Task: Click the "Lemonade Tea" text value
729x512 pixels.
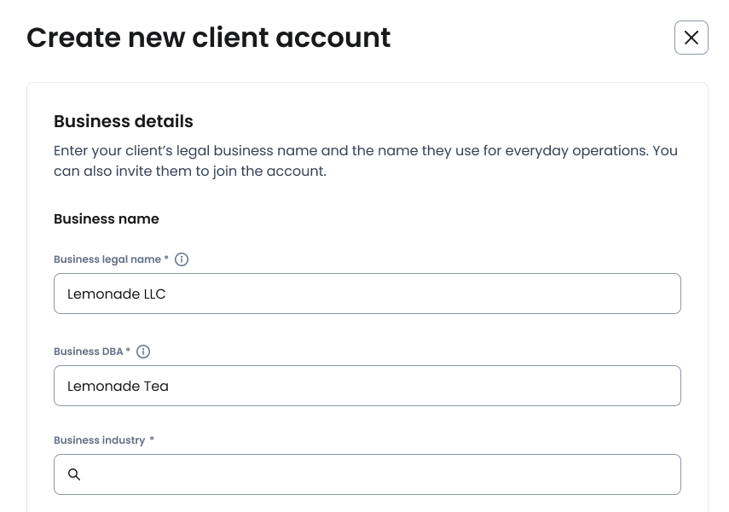Action: (x=118, y=387)
